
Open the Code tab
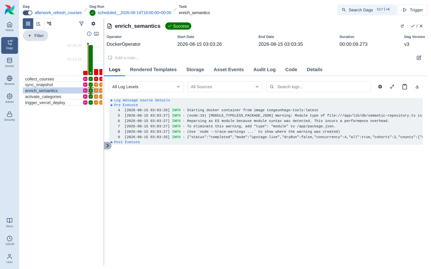pyautogui.click(x=291, y=70)
